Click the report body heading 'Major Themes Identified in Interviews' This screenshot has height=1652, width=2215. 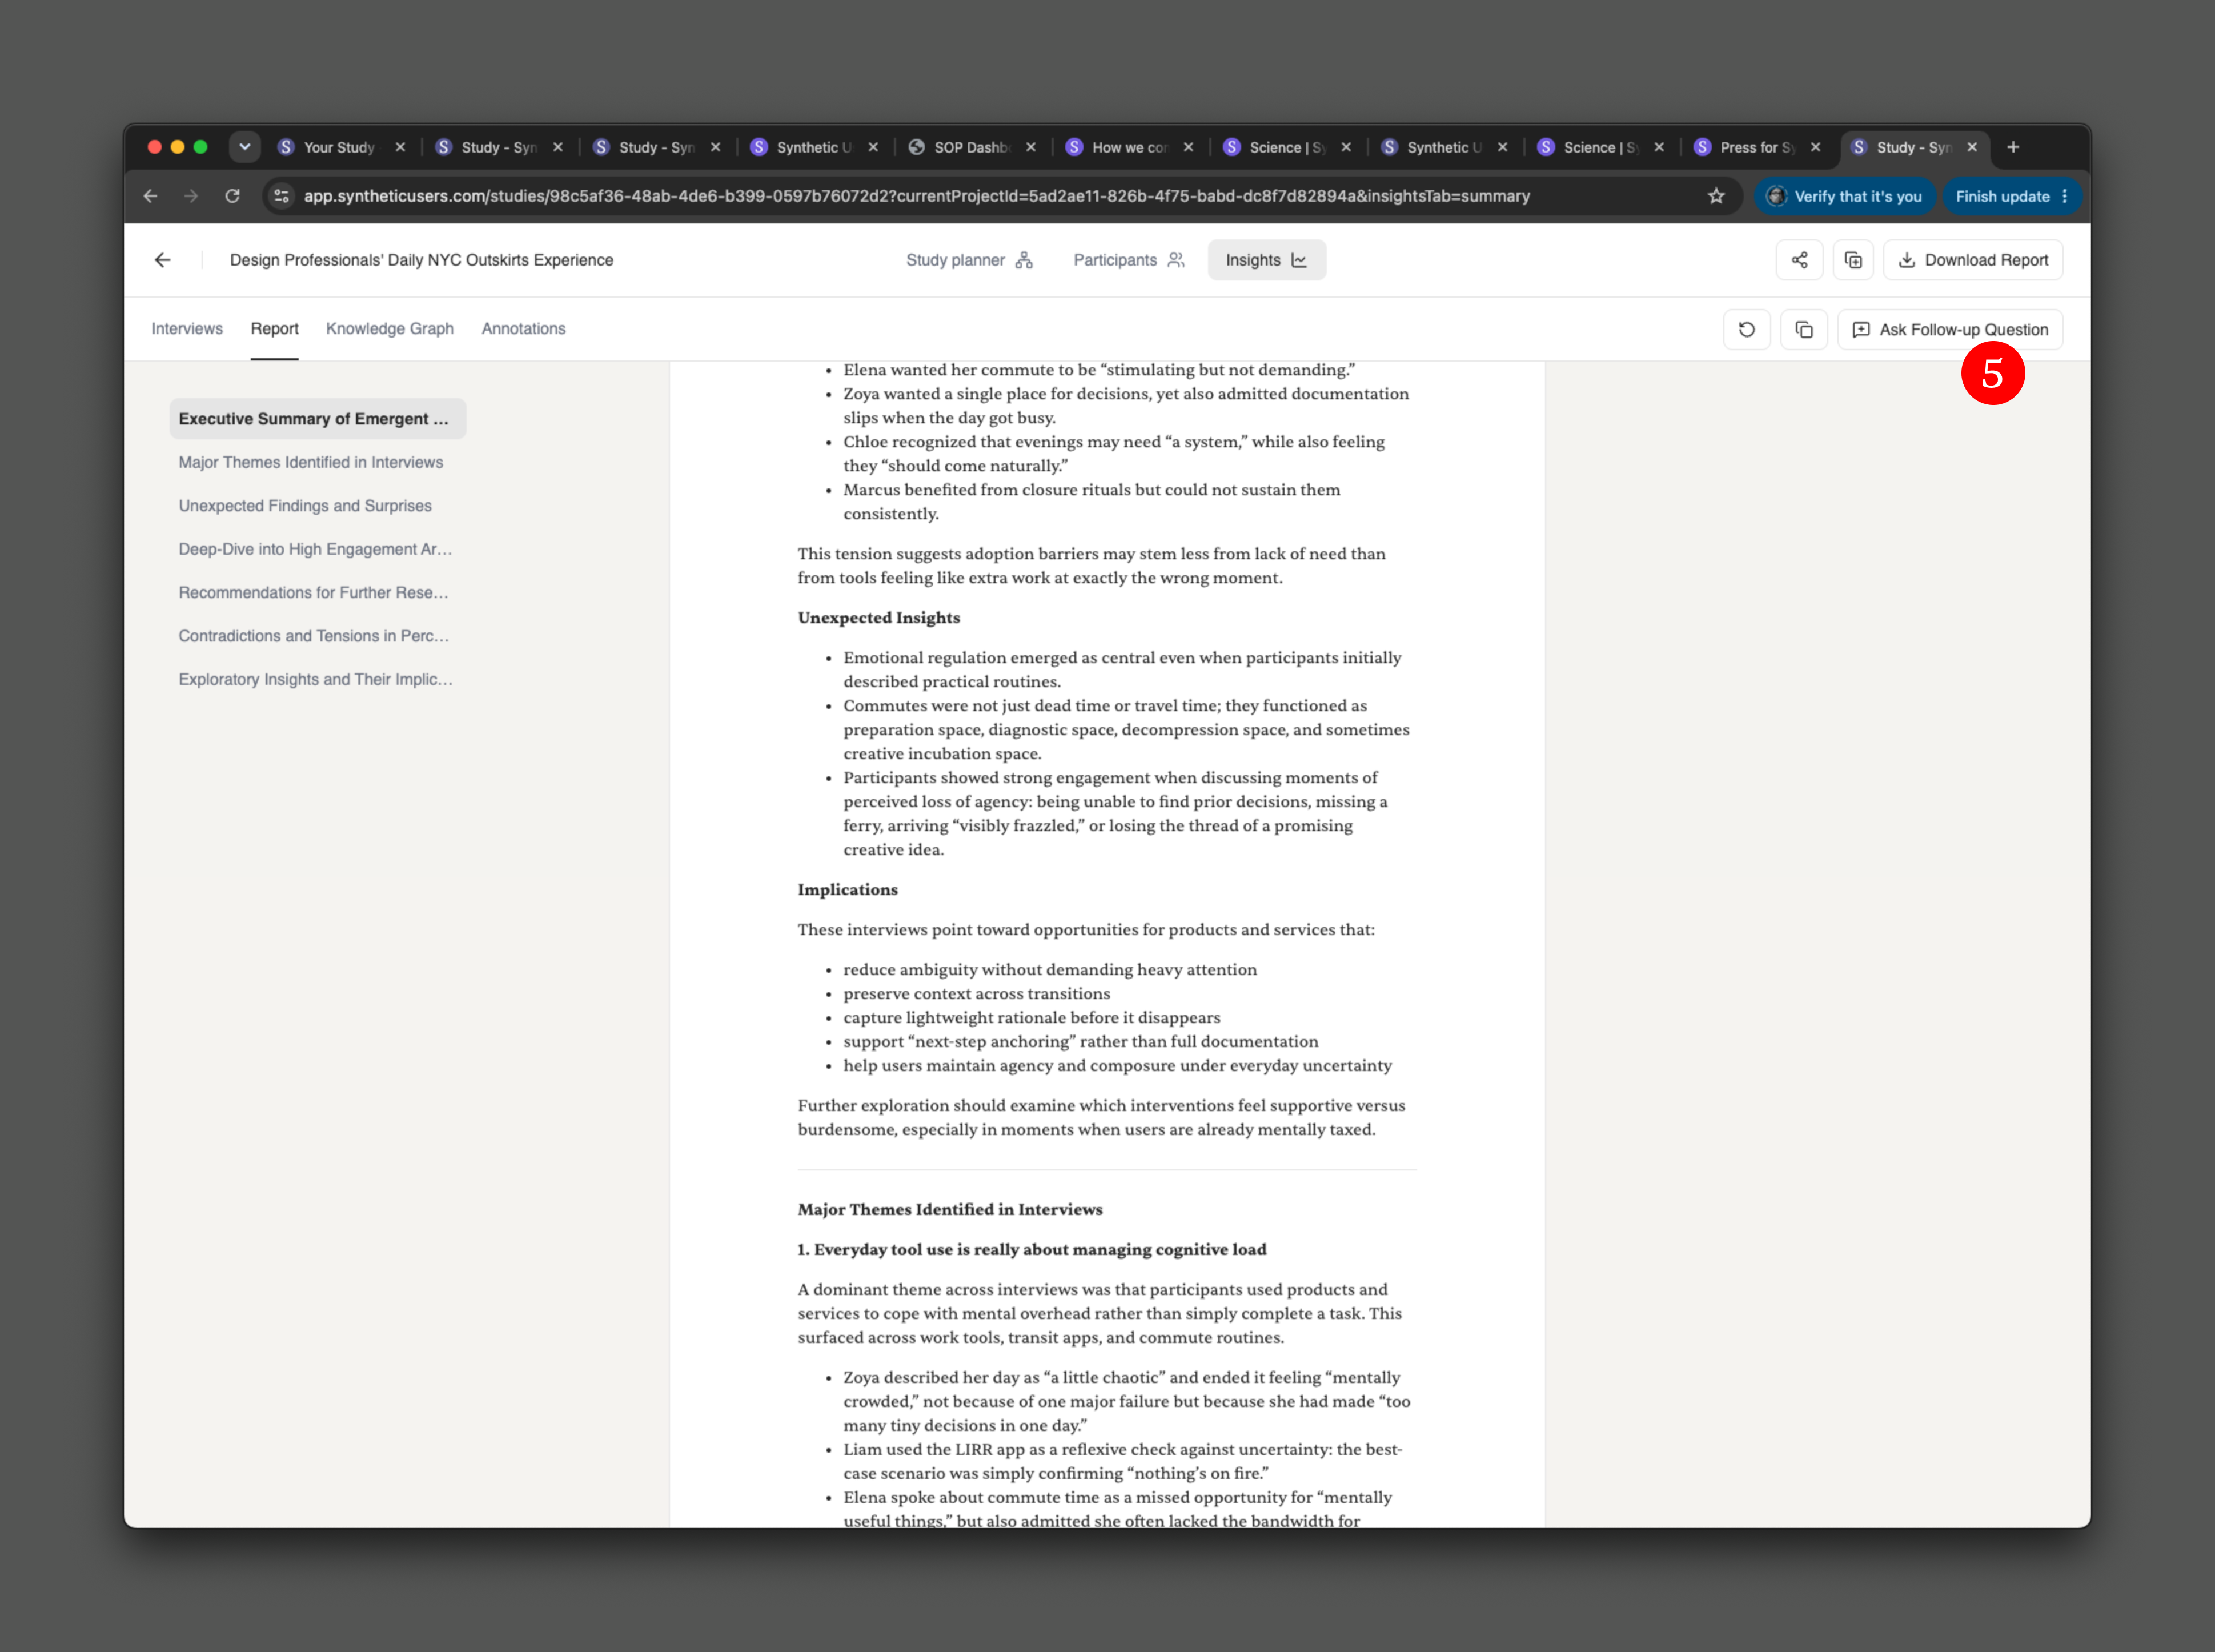[950, 1210]
